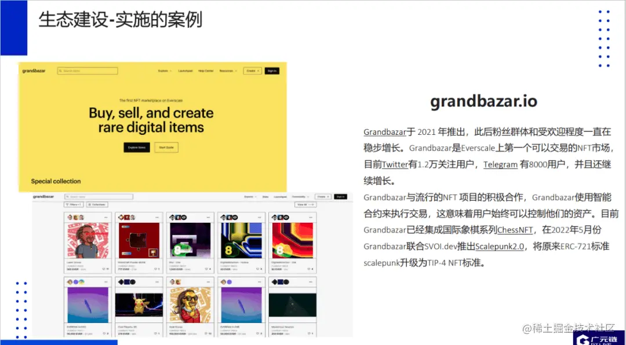
Task: Open Help Center in the yellow header
Action: click(206, 71)
